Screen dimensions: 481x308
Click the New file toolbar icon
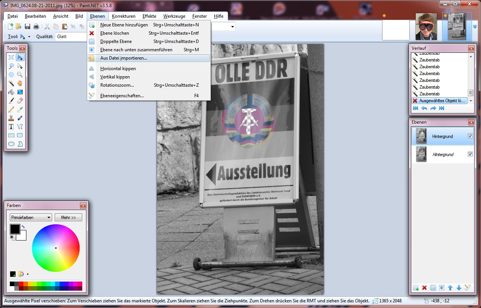click(11, 26)
